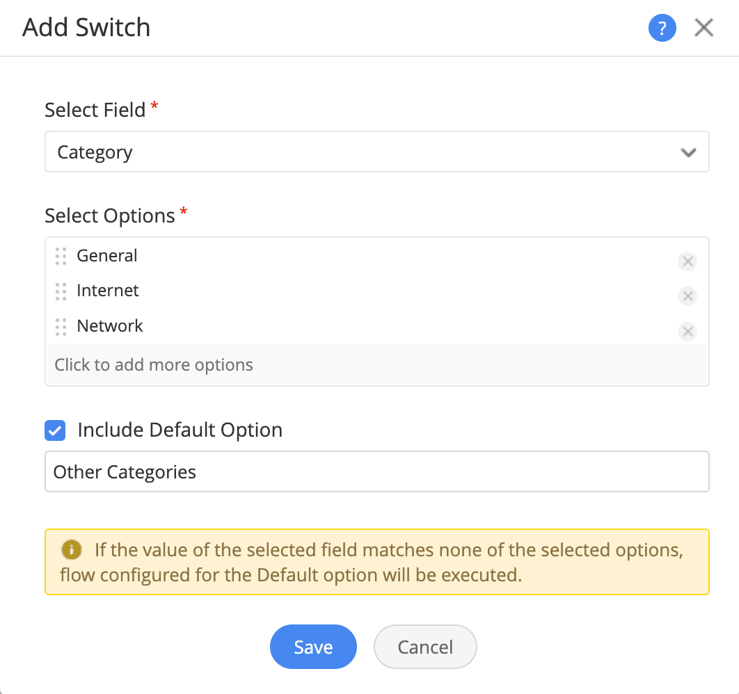Click the Include Default Option label
Image resolution: width=739 pixels, height=694 pixels.
(180, 430)
